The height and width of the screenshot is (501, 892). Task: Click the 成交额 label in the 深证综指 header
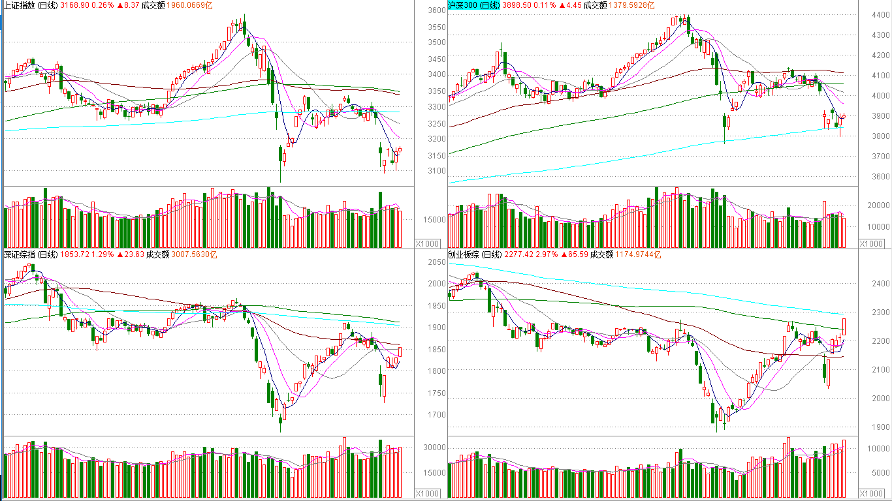click(x=158, y=254)
